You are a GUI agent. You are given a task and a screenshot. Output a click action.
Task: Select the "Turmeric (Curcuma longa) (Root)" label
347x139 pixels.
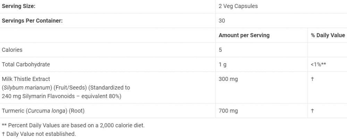pyautogui.click(x=43, y=111)
